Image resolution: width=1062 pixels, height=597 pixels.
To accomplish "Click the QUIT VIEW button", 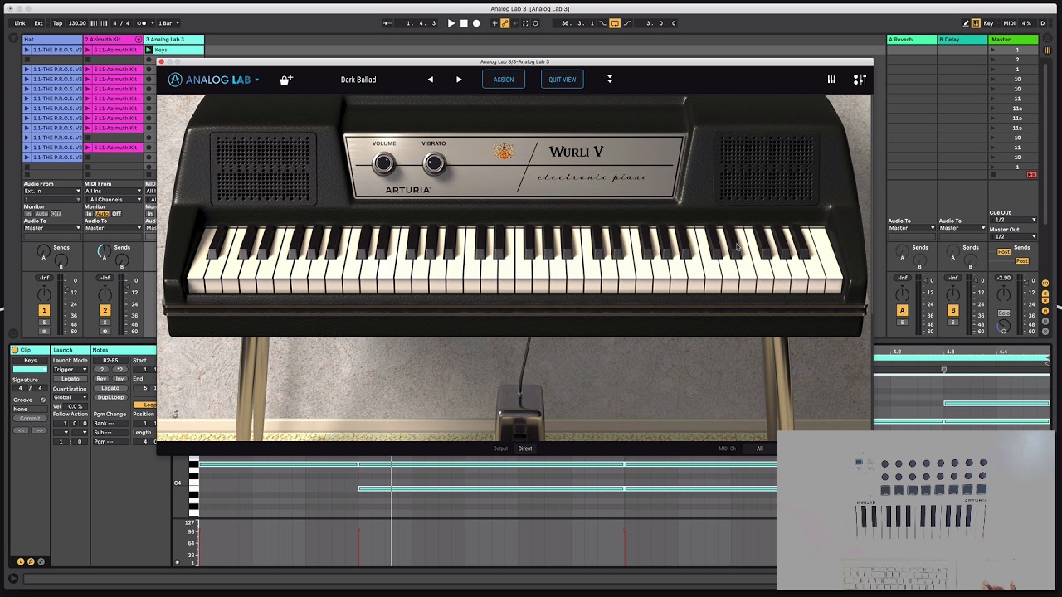I will tap(562, 80).
